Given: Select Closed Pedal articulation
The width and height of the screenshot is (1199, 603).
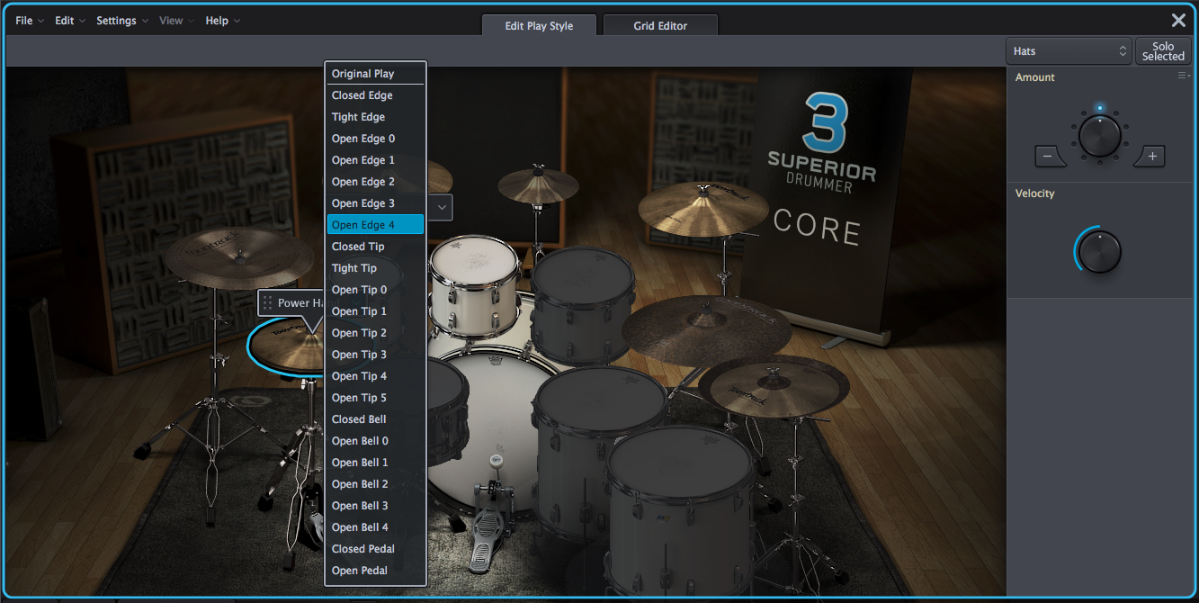Looking at the screenshot, I should pos(362,548).
